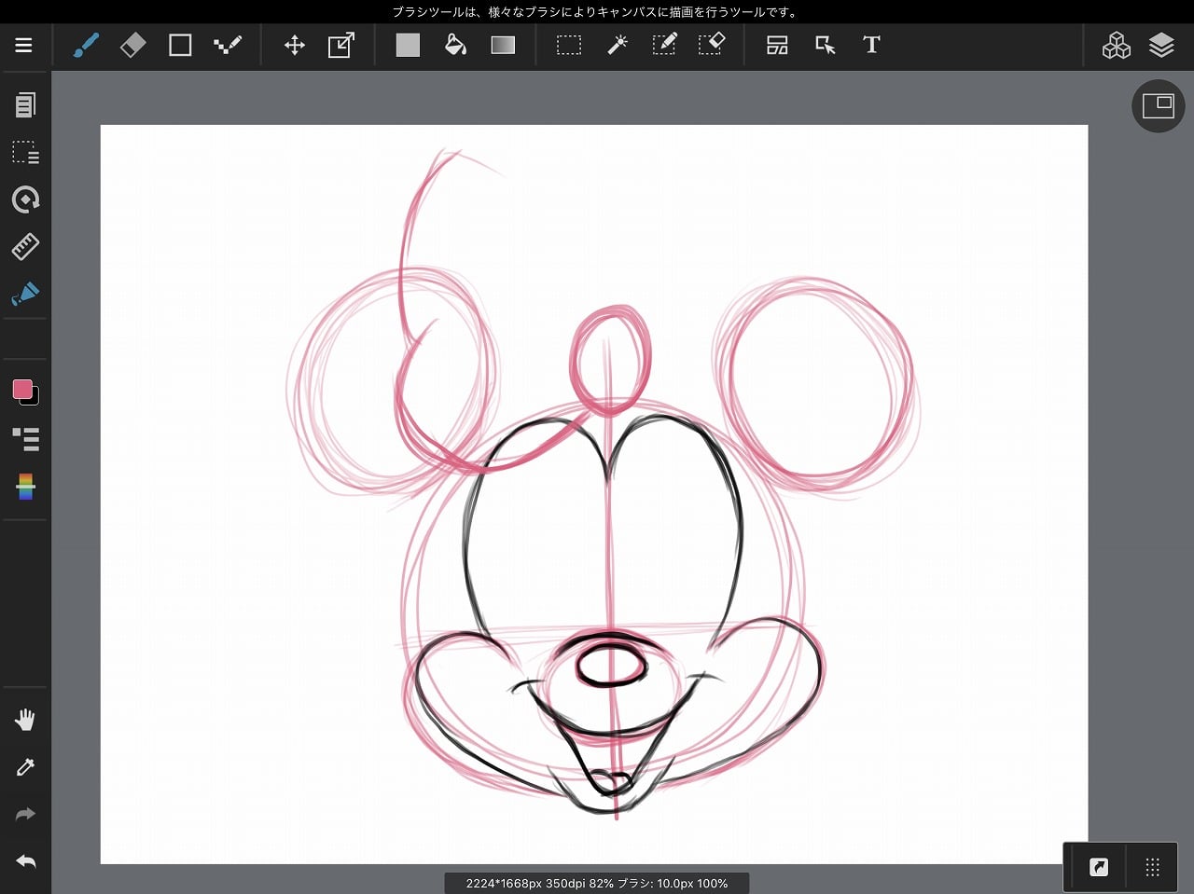Choose the rectangular Selection tool
The width and height of the screenshot is (1194, 894).
pos(569,45)
